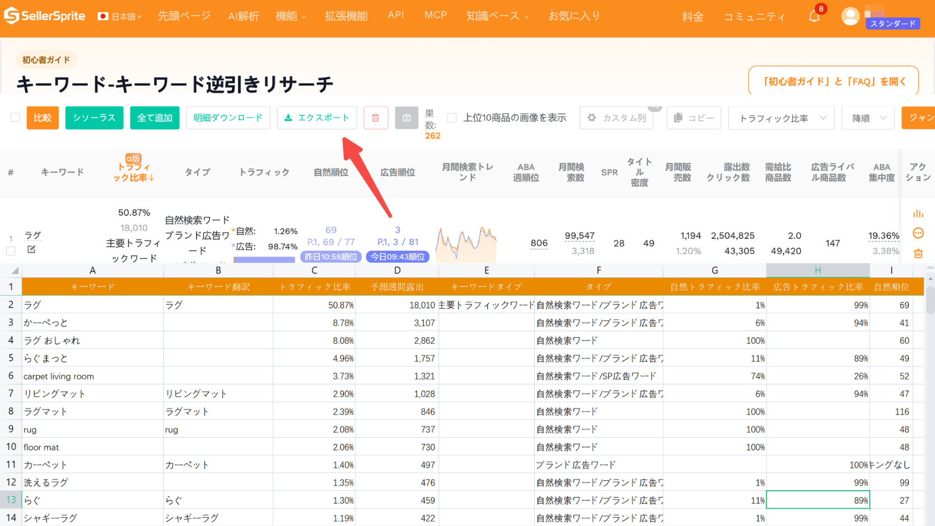Click the bar chart icon for ラグ row

pyautogui.click(x=918, y=214)
